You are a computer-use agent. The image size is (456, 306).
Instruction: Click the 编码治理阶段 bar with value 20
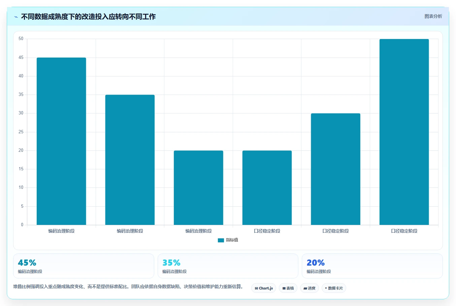[198, 188]
